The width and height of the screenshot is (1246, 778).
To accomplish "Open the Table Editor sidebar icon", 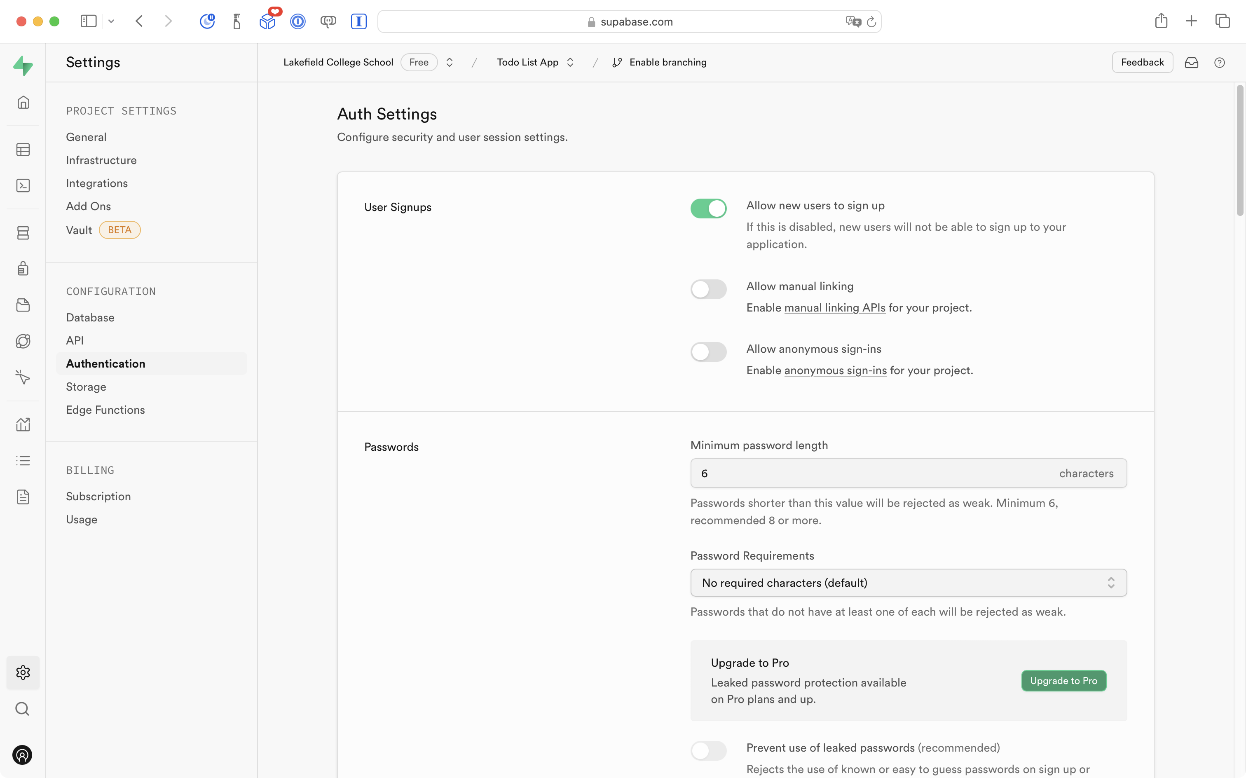I will click(x=23, y=150).
